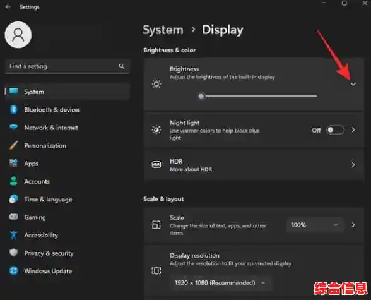
Task: Click the Display page title
Action: [x=222, y=30]
